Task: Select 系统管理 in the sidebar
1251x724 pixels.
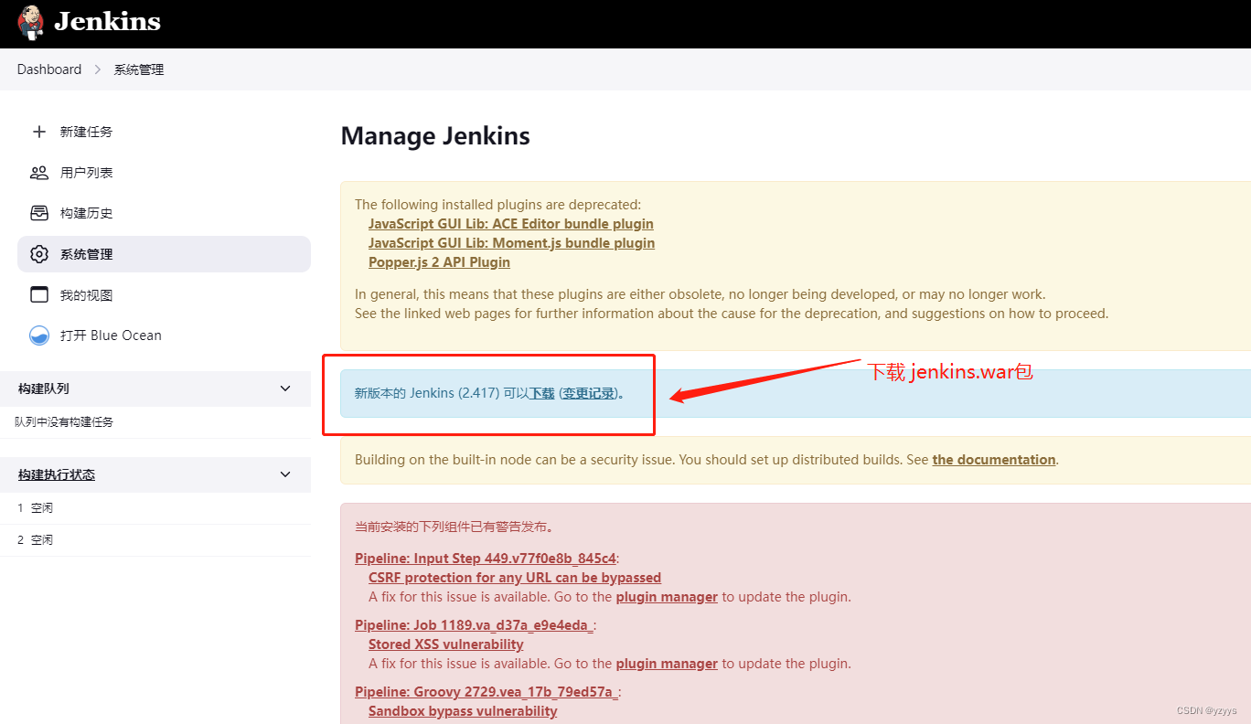Action: [164, 254]
